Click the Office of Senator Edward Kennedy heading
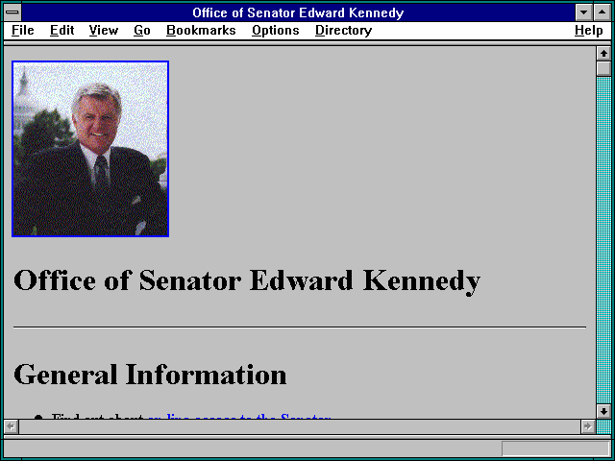 coord(247,280)
